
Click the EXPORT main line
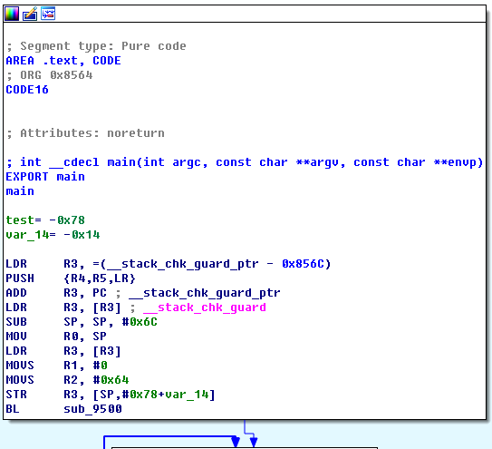point(45,177)
